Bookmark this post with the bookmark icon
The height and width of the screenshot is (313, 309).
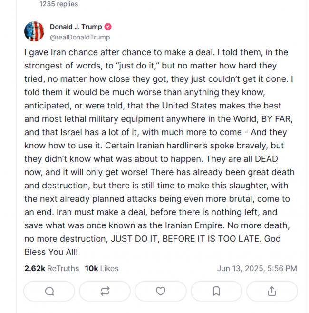click(216, 291)
